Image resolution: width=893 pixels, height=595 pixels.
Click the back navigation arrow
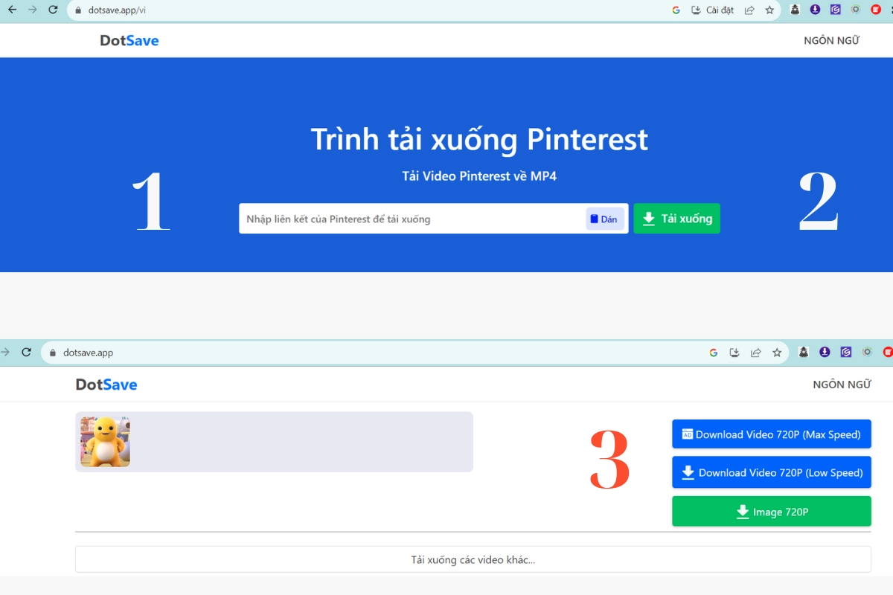coord(10,10)
